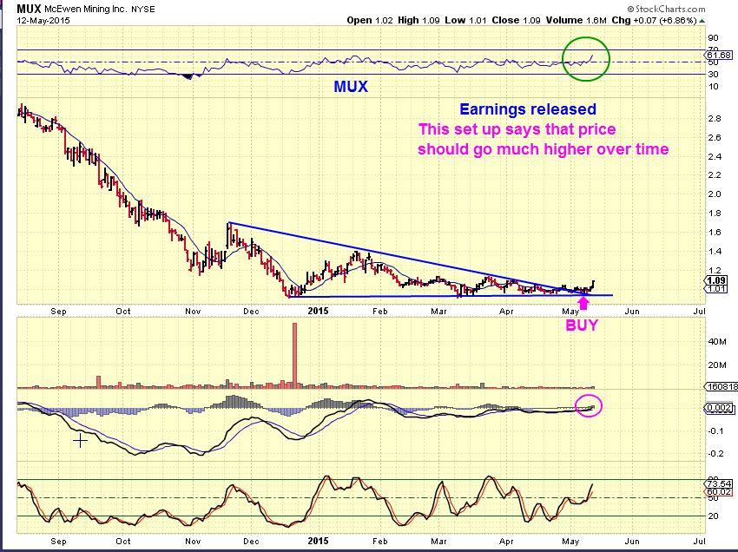Select the 30 level on the RSI scale

(x=713, y=74)
